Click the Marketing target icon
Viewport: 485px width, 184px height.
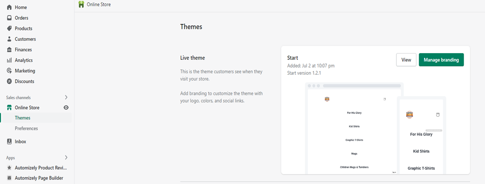[x=9, y=71]
